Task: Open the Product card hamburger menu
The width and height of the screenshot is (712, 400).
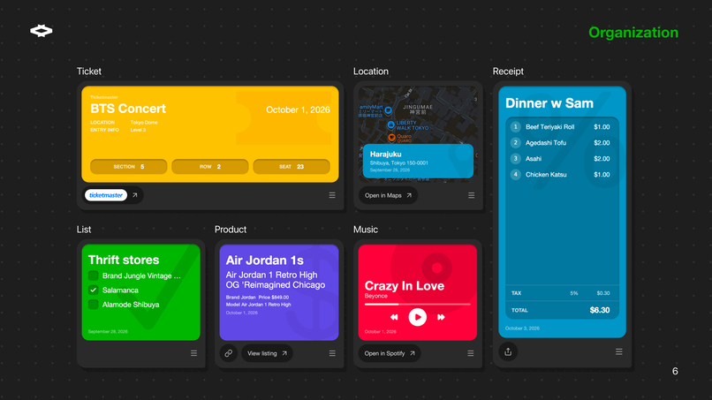Action: click(x=332, y=353)
